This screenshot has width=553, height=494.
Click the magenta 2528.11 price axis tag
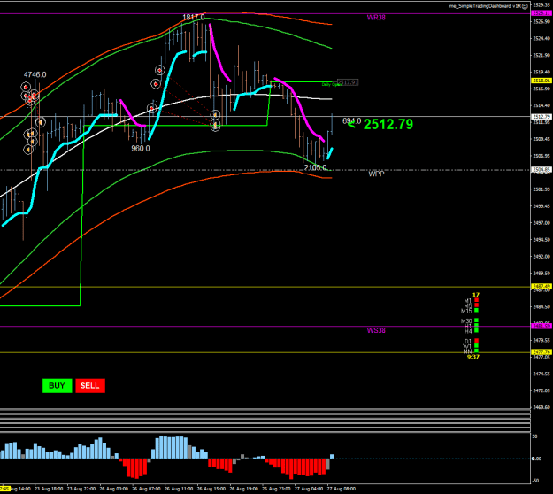tap(541, 13)
